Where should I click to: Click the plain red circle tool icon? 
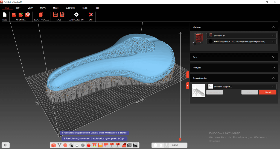pos(65,145)
